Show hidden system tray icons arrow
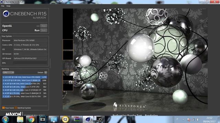 (x=183, y=120)
